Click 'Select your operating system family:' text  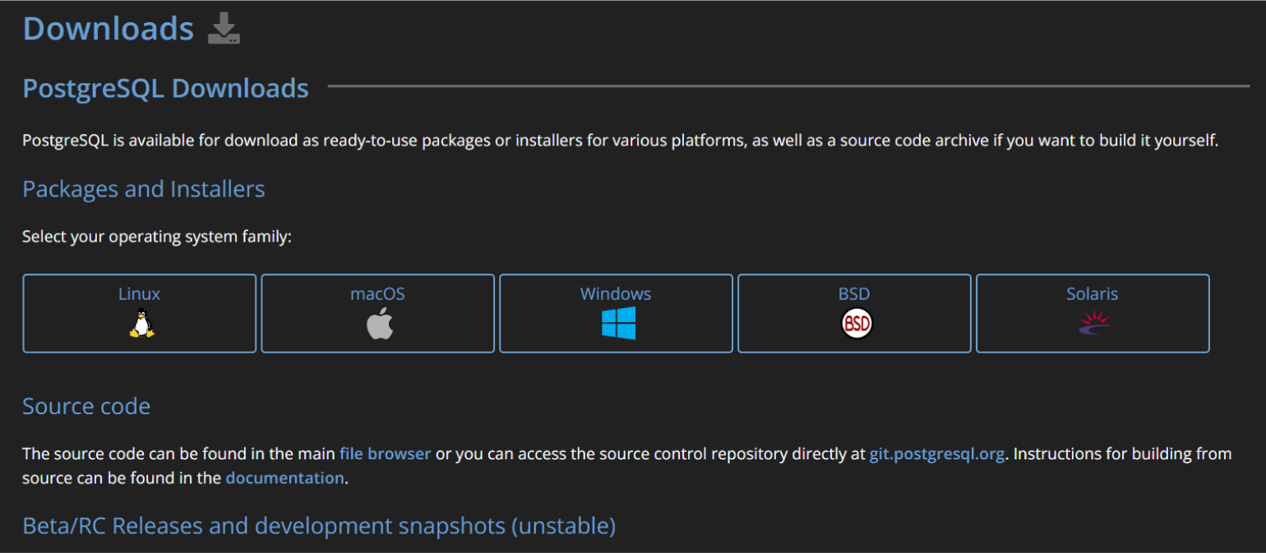157,237
